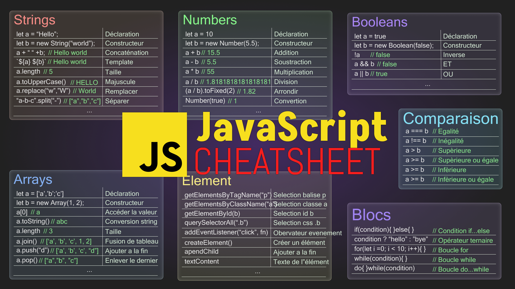Viewport: 515px width, 289px height.
Task: Click the Boucle while comment
Action: [454, 260]
